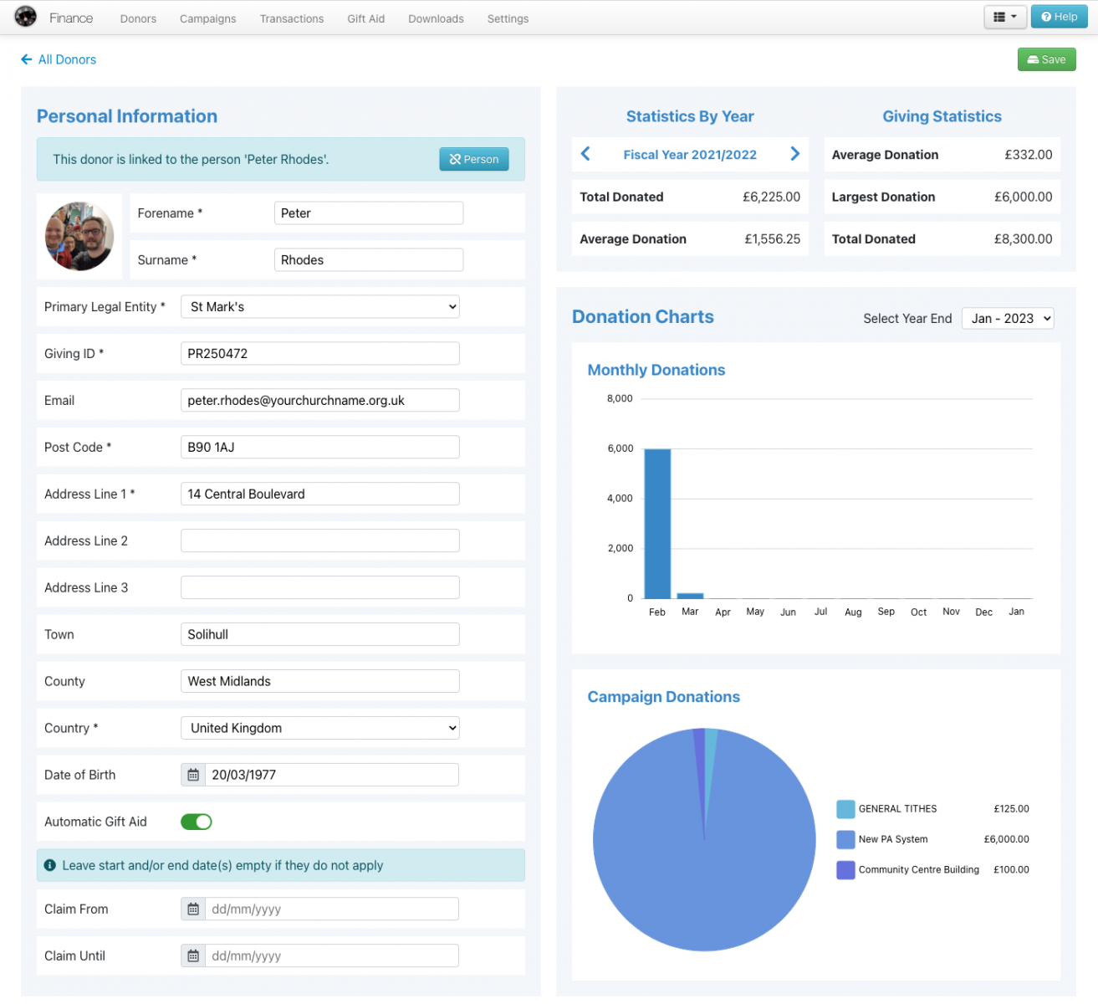The height and width of the screenshot is (1004, 1098).
Task: Click the Town input field
Action: [x=320, y=634]
